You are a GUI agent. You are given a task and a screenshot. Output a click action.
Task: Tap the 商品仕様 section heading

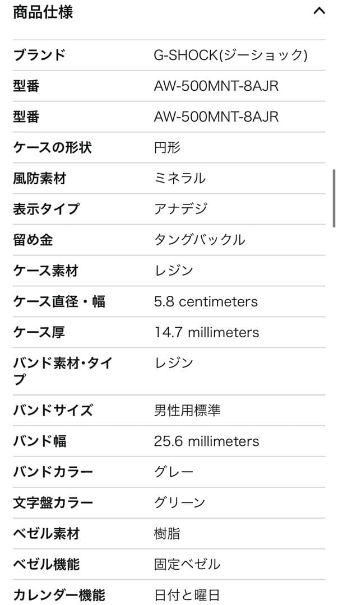pyautogui.click(x=43, y=12)
